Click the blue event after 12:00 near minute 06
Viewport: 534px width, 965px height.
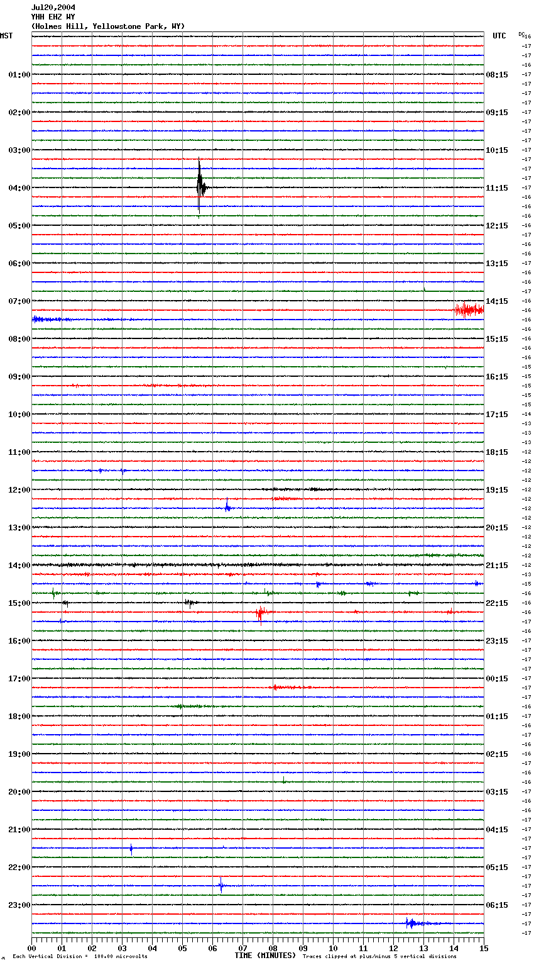coord(228,506)
